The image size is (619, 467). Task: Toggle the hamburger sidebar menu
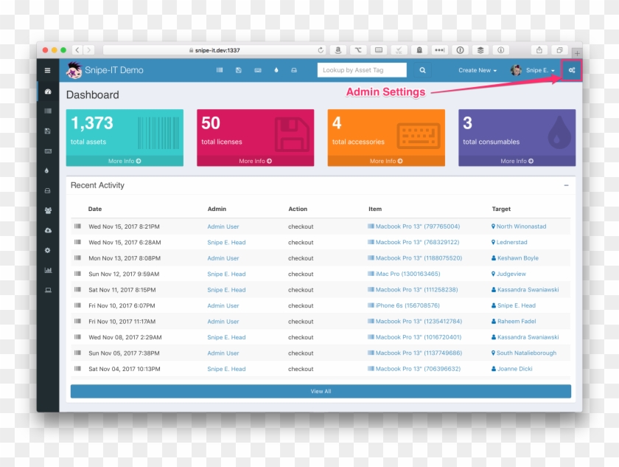pyautogui.click(x=48, y=71)
